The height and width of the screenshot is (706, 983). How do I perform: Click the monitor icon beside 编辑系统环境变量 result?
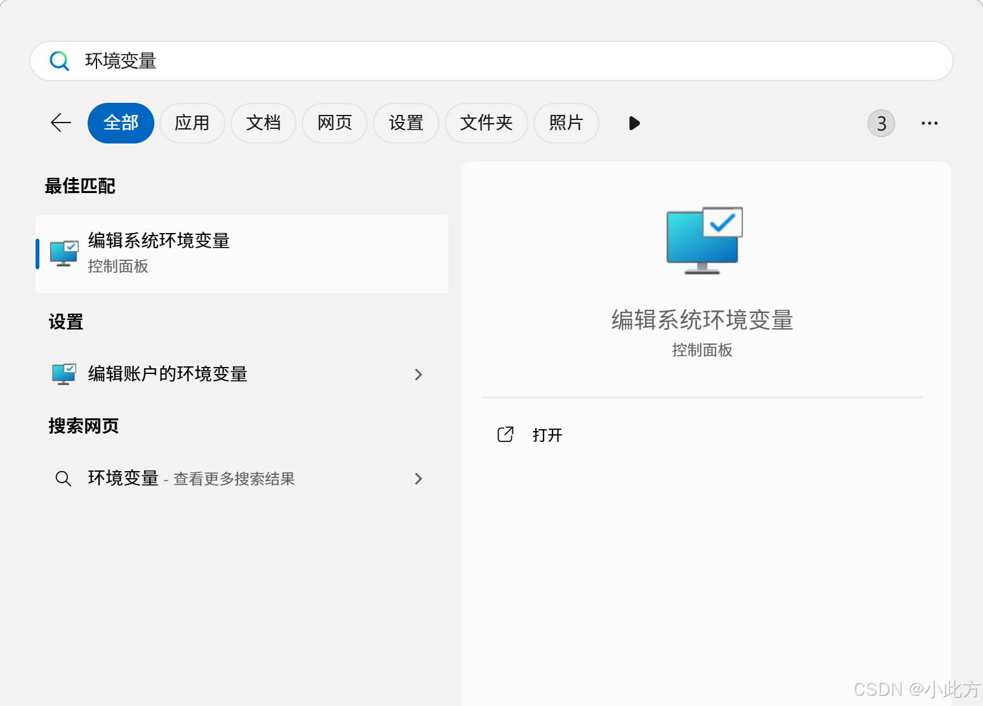(64, 253)
